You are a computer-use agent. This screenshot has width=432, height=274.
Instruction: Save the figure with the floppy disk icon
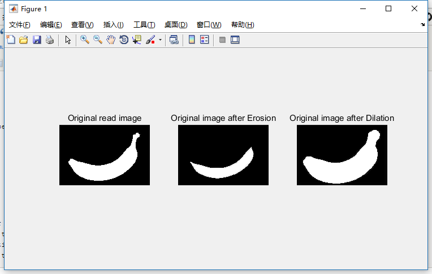tap(37, 40)
